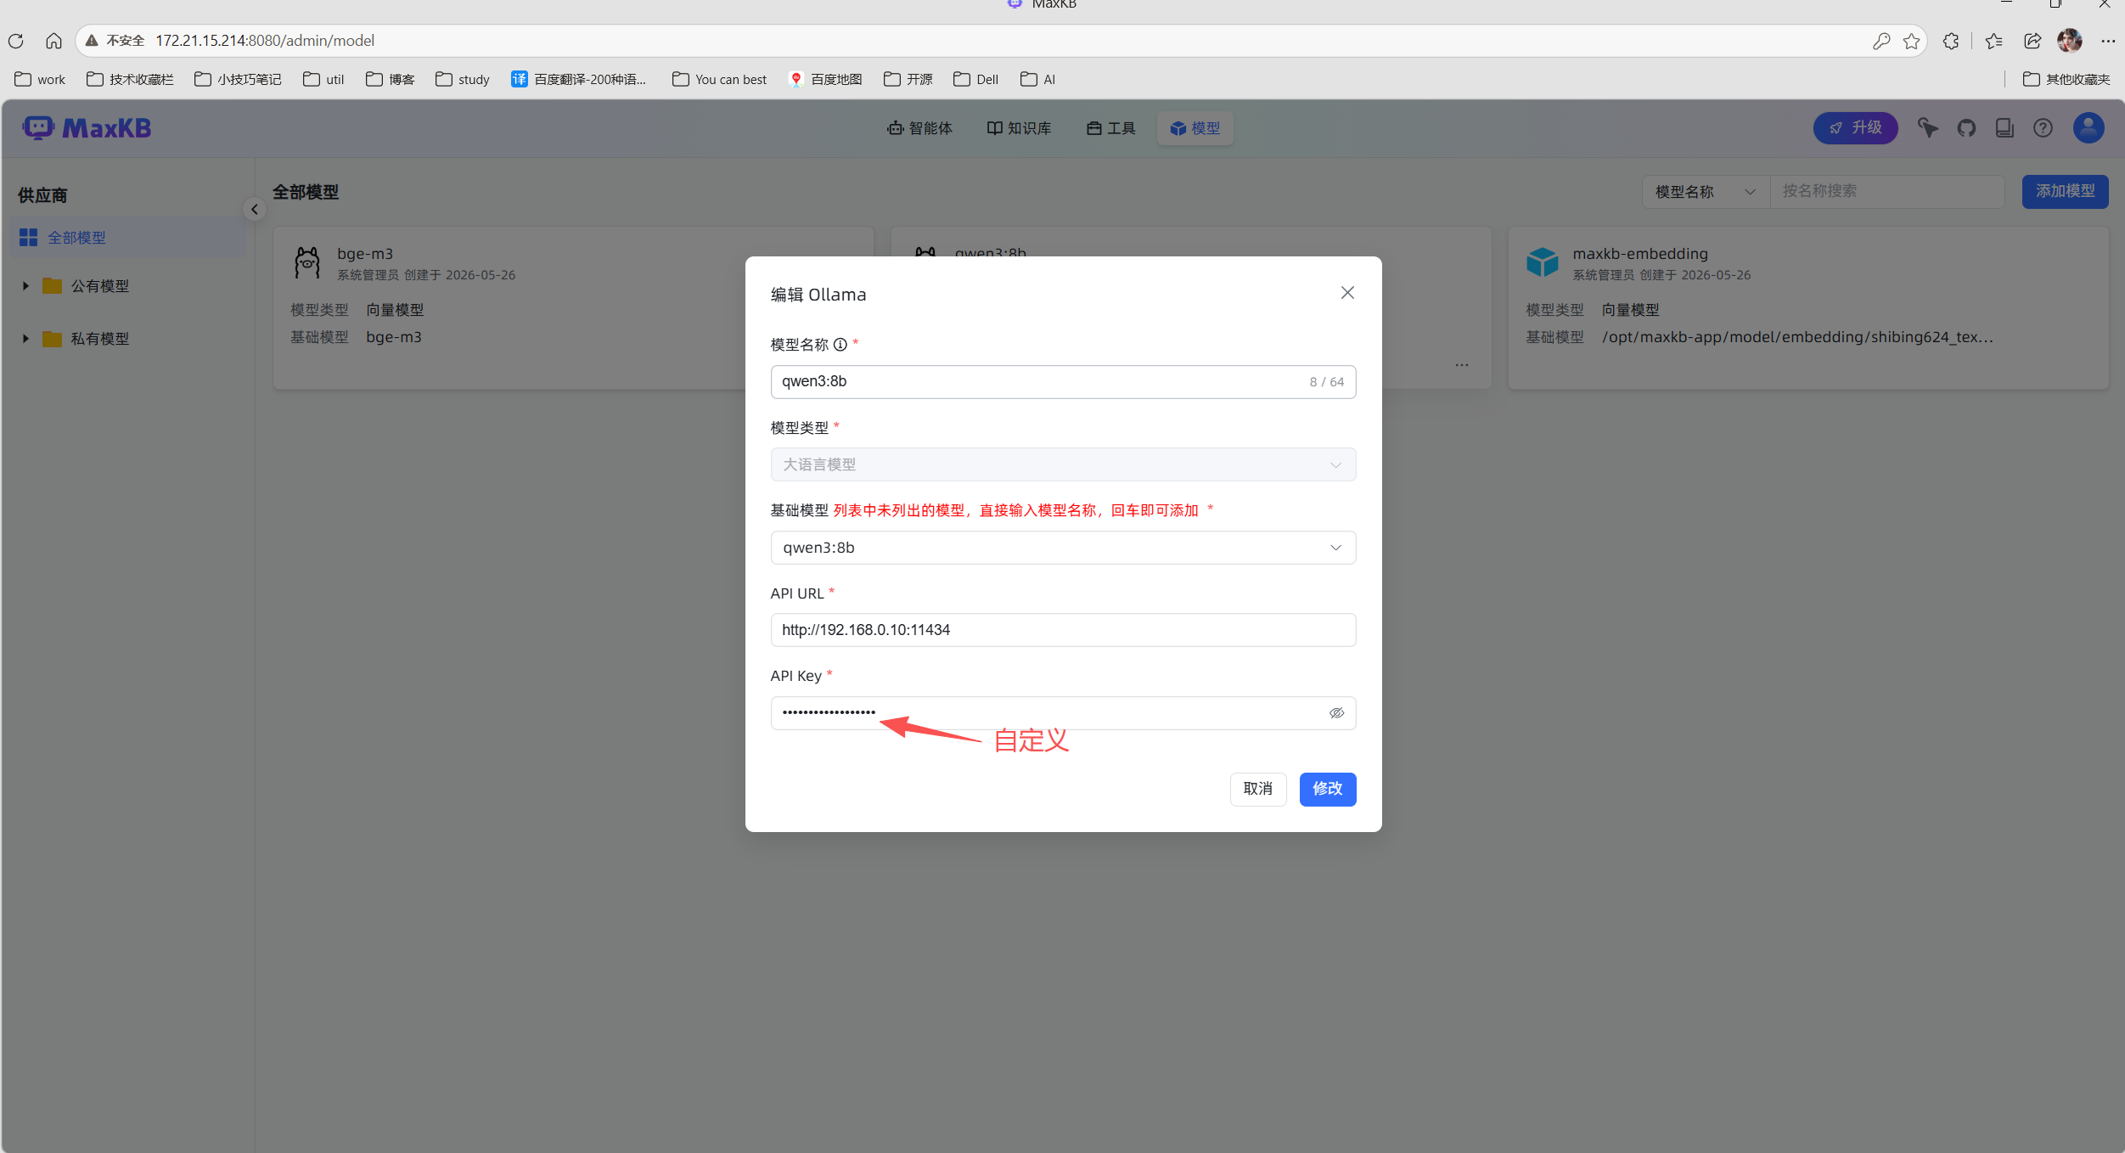Open the 百度翻译 bookmark
This screenshot has width=2125, height=1153.
[579, 80]
